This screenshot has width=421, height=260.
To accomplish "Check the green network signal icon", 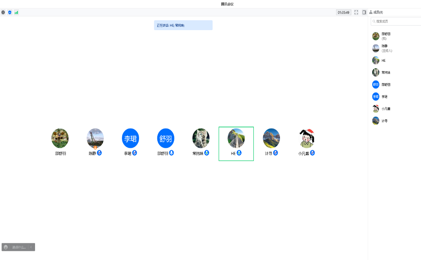I will [16, 12].
